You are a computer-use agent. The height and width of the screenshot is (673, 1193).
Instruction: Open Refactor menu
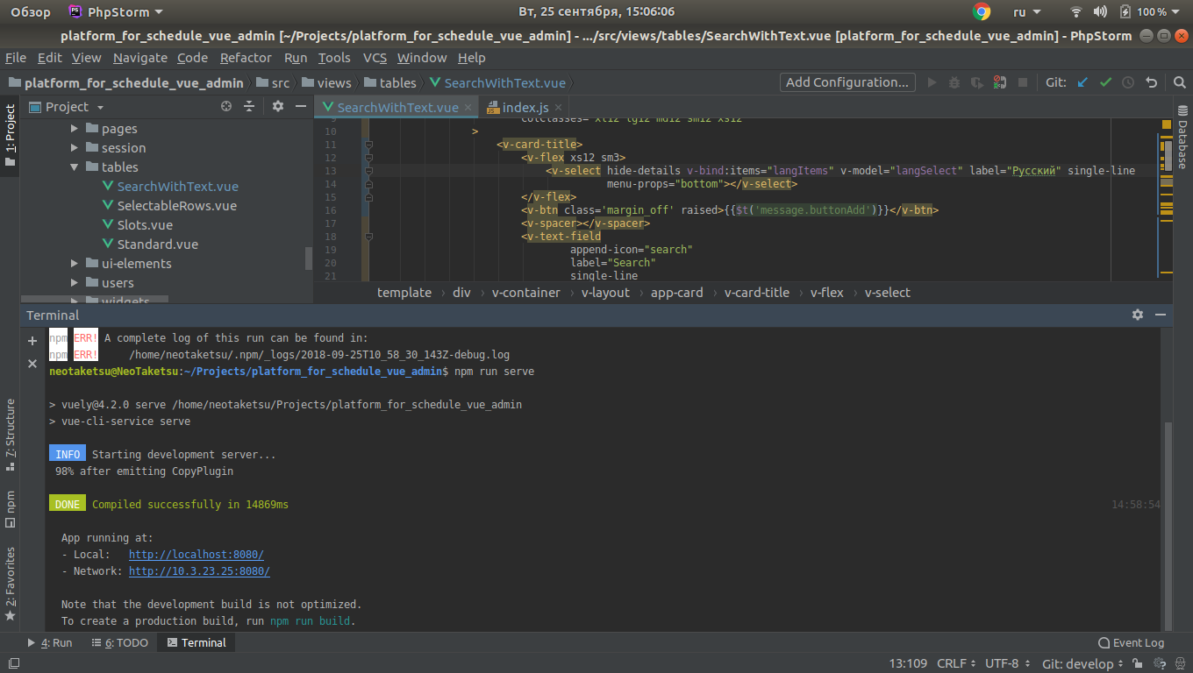click(x=246, y=58)
